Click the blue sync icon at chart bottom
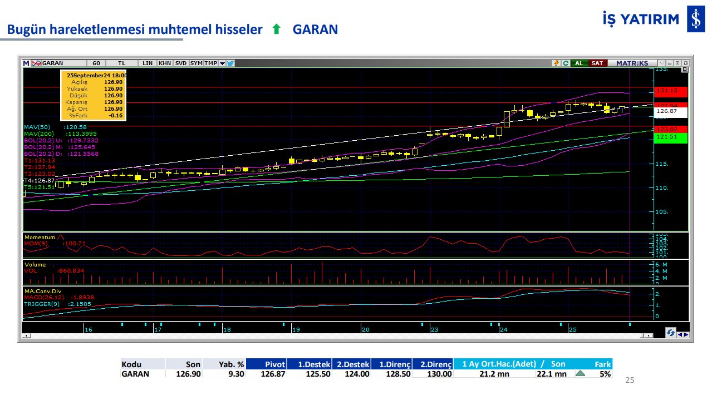The image size is (712, 395). (x=670, y=333)
